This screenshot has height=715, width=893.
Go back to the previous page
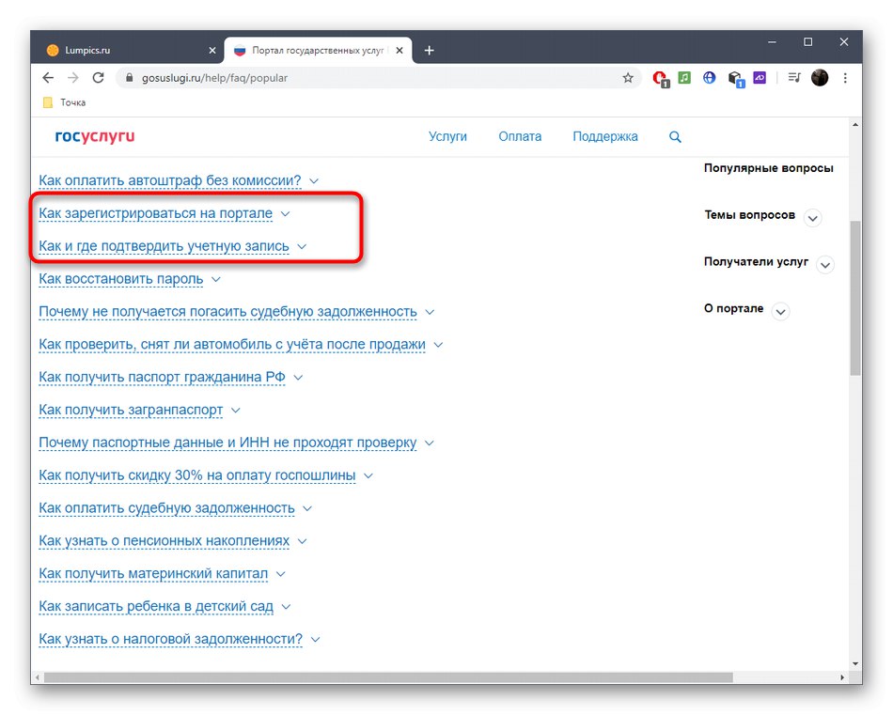click(48, 78)
